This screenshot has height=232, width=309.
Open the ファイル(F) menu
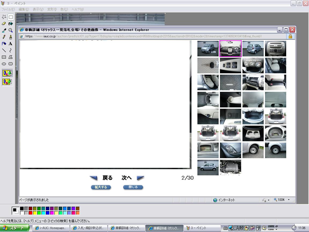pyautogui.click(x=8, y=9)
